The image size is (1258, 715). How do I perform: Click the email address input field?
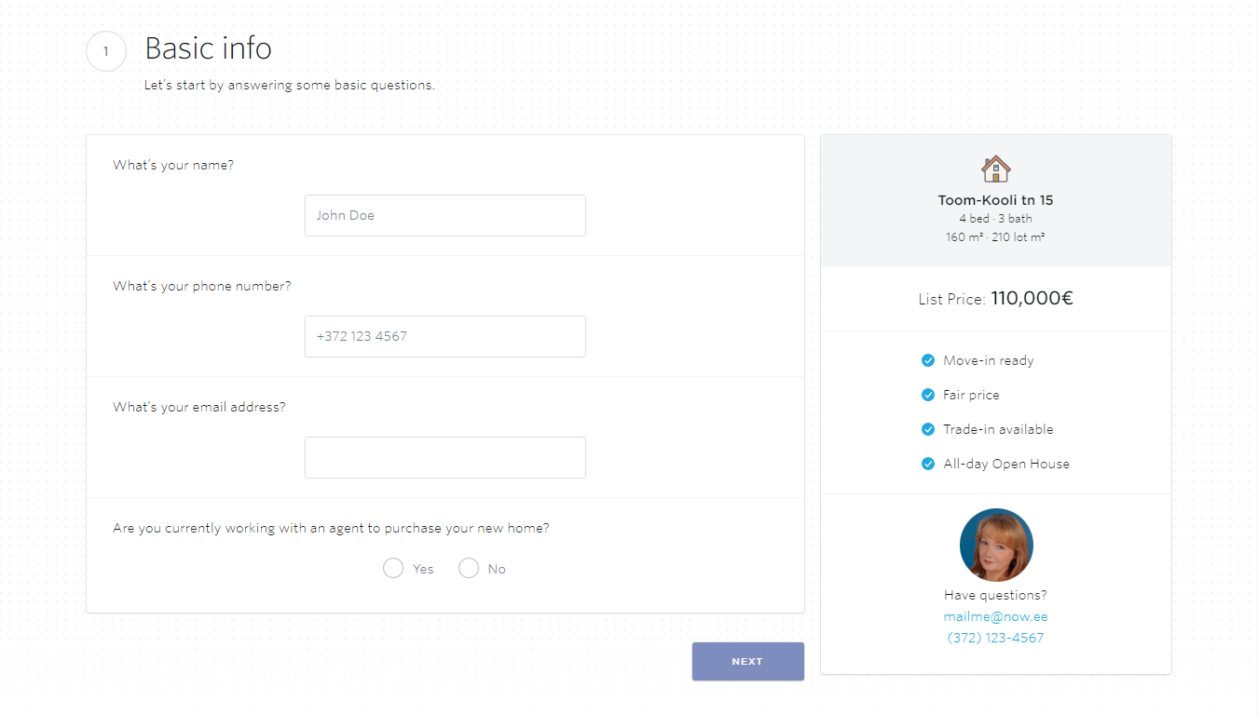(445, 457)
